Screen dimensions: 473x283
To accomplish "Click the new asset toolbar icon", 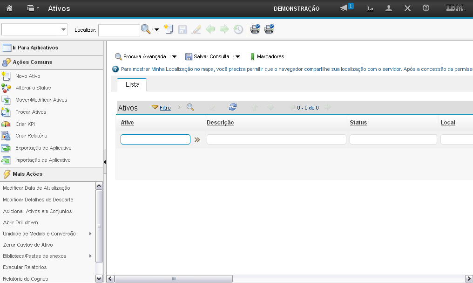I will [169, 29].
